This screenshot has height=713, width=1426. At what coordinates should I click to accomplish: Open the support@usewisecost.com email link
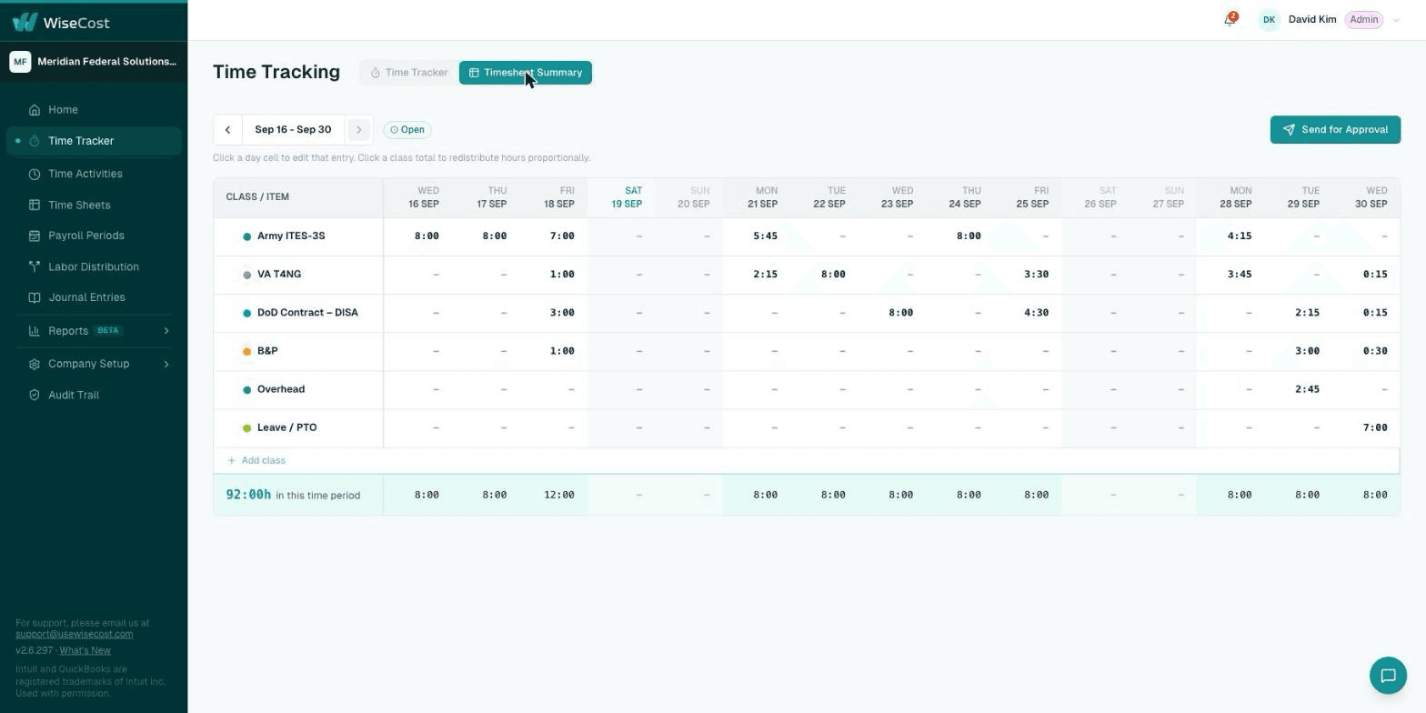click(75, 634)
